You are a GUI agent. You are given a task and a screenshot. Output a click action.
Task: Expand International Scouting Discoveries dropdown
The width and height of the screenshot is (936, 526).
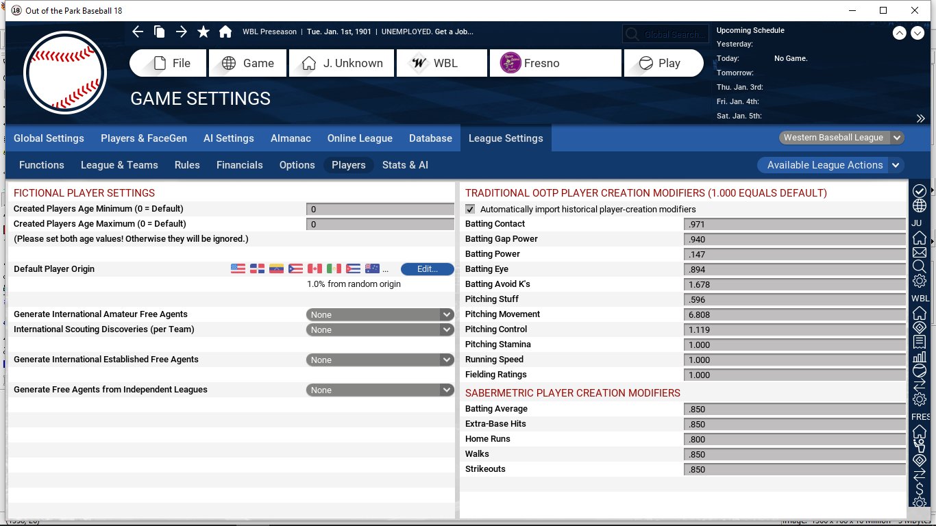pyautogui.click(x=380, y=329)
